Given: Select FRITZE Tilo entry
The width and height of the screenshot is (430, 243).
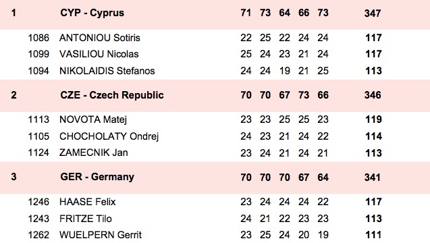Looking at the screenshot, I should coord(86,219).
